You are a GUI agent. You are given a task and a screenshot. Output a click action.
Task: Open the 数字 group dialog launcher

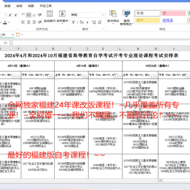[103, 29]
